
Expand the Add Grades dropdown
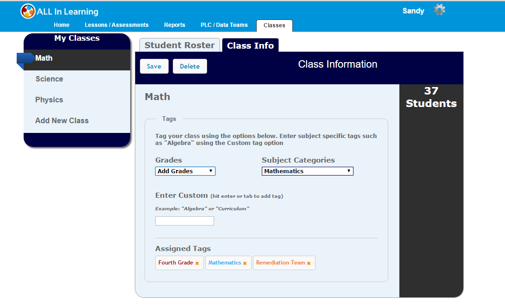(185, 171)
